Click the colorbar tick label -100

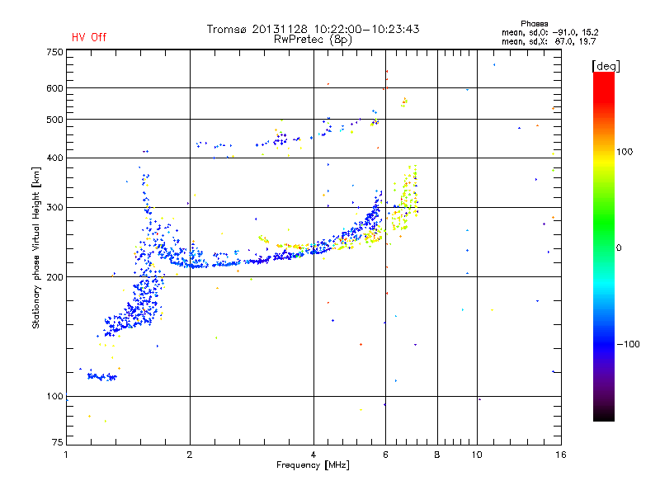[628, 344]
